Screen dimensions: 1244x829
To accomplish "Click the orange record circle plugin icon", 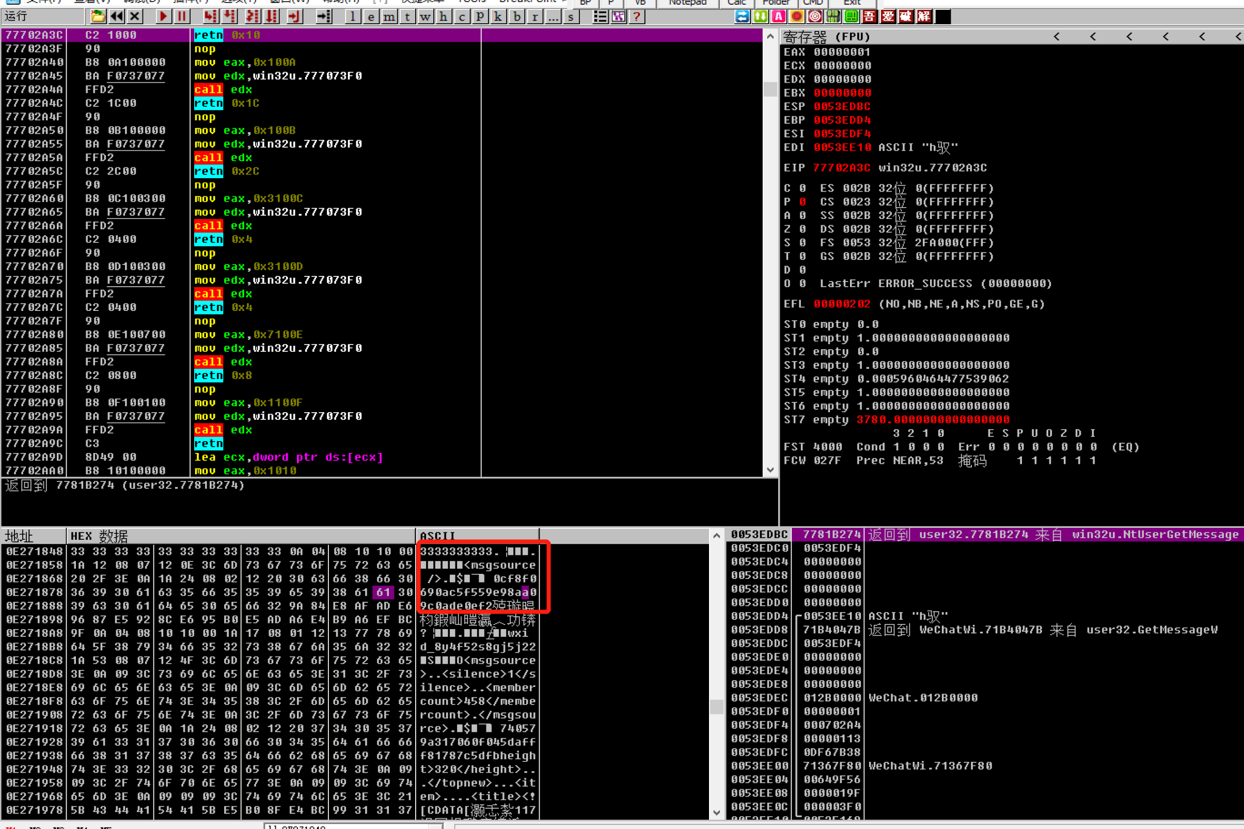I will point(797,17).
